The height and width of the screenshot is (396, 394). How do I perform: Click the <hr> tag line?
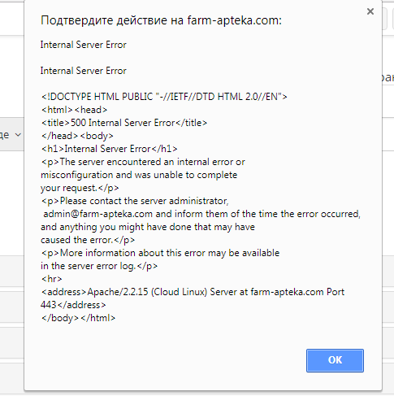[x=51, y=279]
